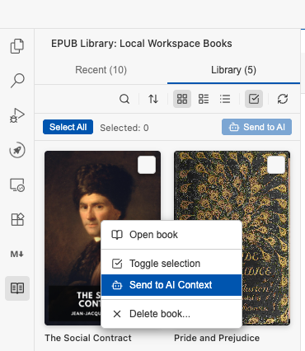This screenshot has width=305, height=351.
Task: Refresh the library with the sync icon
Action: 283,99
